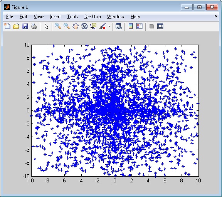Insert a Colorbar from the toolbar
Image resolution: width=222 pixels, height=197 pixels.
(x=131, y=26)
